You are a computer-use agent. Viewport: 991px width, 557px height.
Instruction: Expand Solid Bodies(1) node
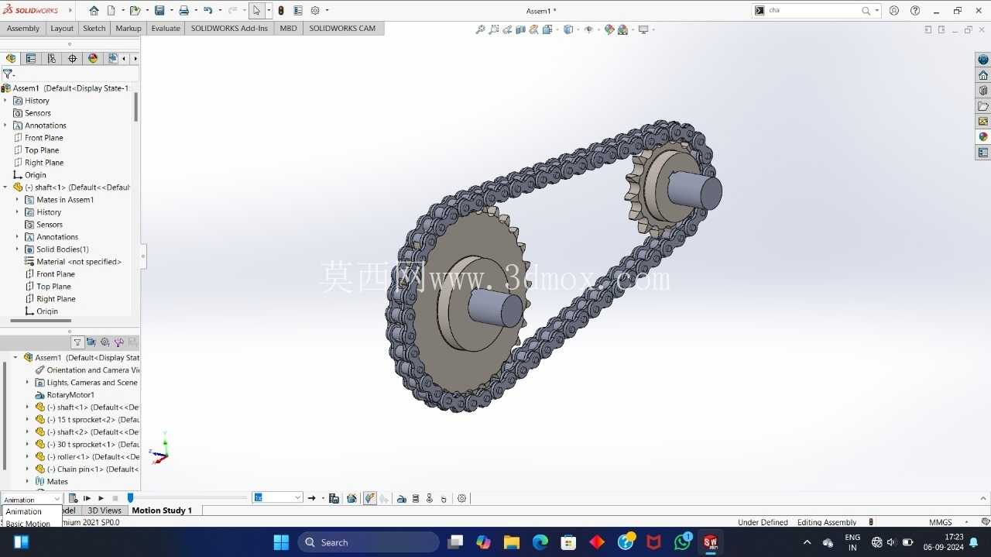pyautogui.click(x=17, y=249)
